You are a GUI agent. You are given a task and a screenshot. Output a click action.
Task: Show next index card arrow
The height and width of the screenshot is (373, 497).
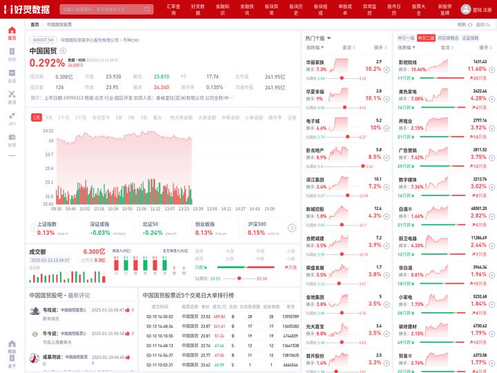pyautogui.click(x=292, y=228)
